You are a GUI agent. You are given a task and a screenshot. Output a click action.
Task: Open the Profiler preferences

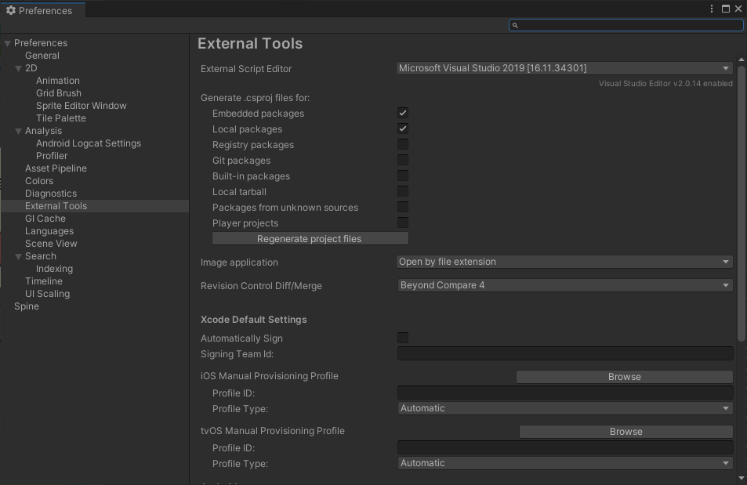[52, 156]
